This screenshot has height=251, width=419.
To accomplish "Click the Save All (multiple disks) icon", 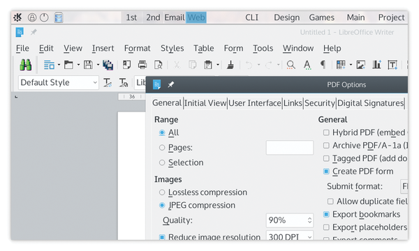I will [x=108, y=65].
